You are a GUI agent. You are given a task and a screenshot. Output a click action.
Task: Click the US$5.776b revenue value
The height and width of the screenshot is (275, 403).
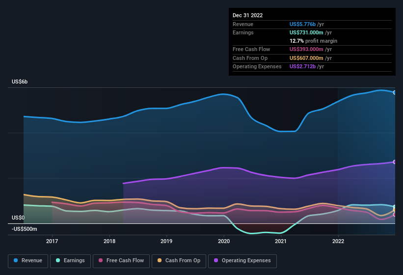(302, 24)
